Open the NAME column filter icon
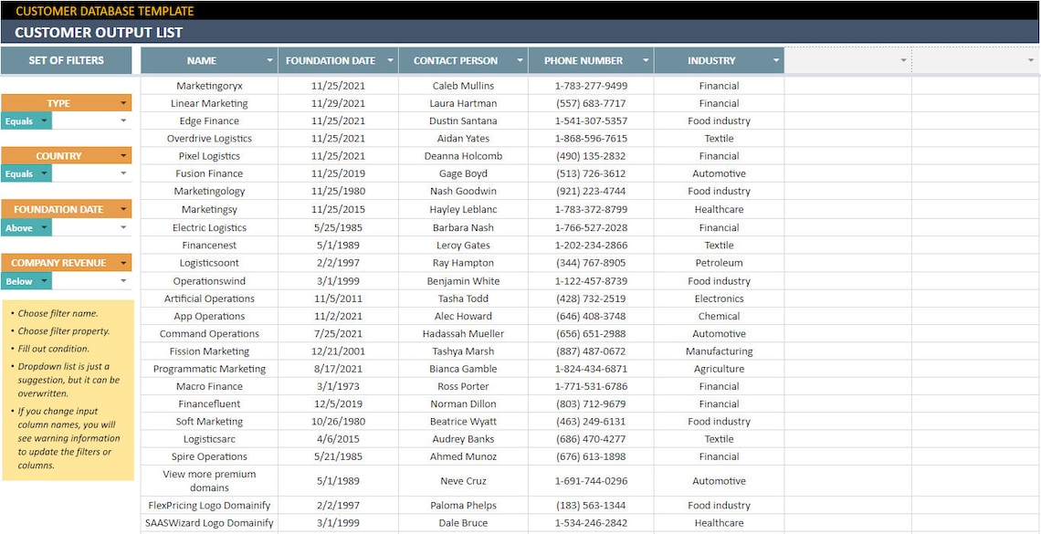 click(x=271, y=60)
